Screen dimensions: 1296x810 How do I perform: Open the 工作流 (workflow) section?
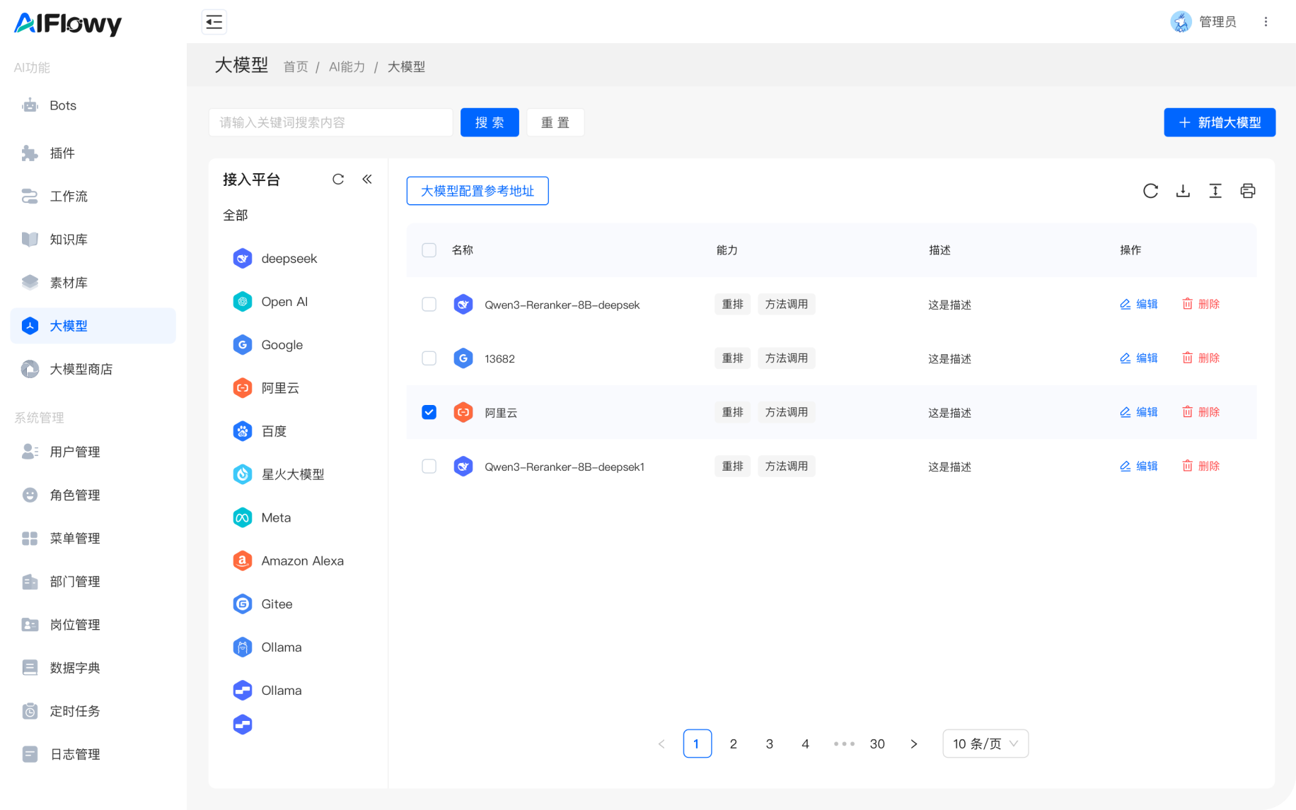(69, 196)
